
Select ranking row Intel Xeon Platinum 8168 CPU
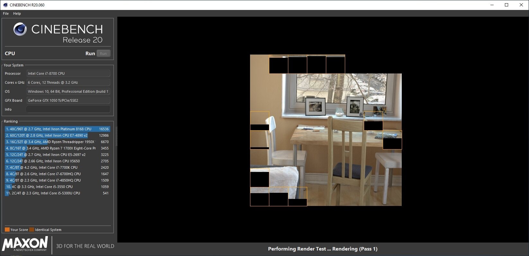(x=57, y=129)
